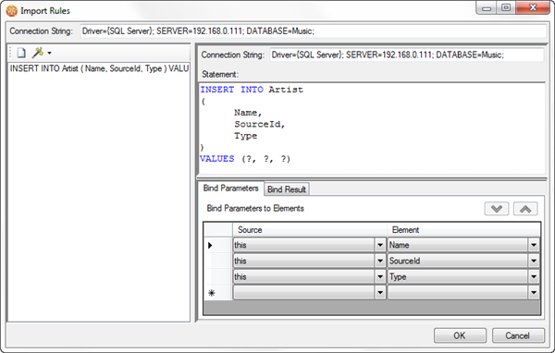Viewport: 555px width, 353px height.
Task: Open Element dropdown showing SourceId
Action: pyautogui.click(x=534, y=261)
